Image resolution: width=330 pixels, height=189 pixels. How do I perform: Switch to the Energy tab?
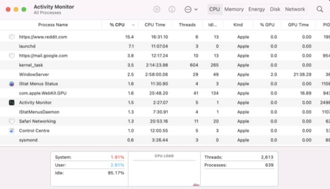click(257, 9)
